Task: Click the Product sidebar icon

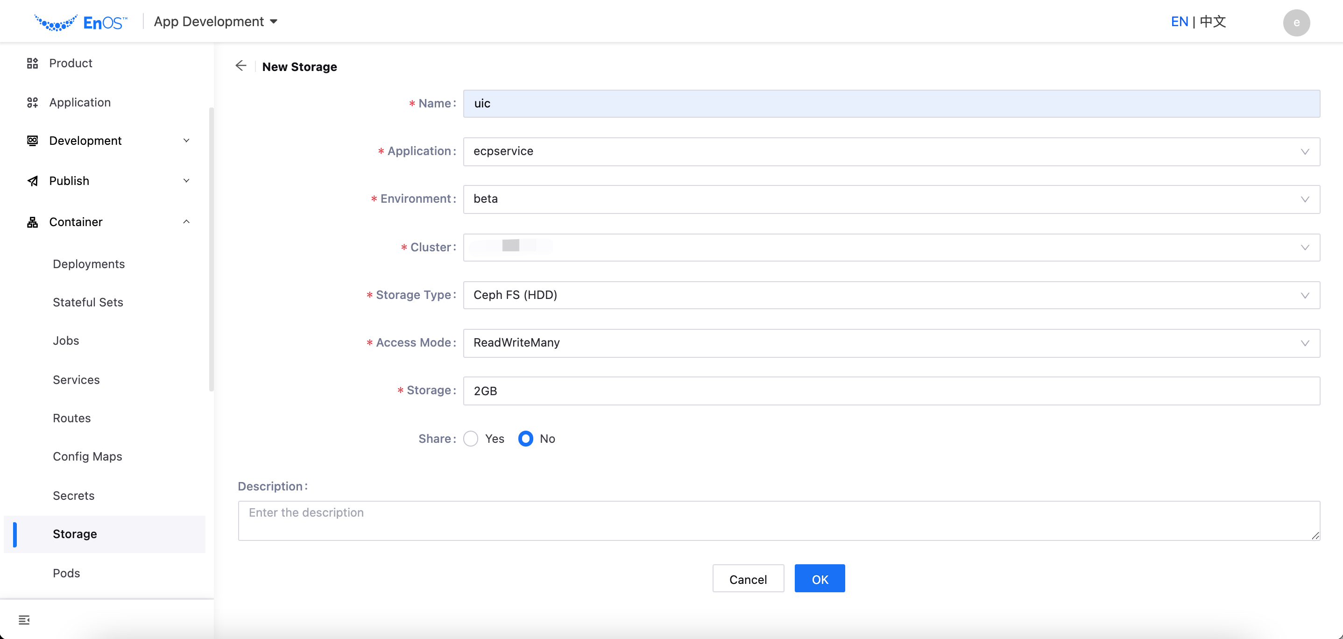Action: pyautogui.click(x=32, y=63)
